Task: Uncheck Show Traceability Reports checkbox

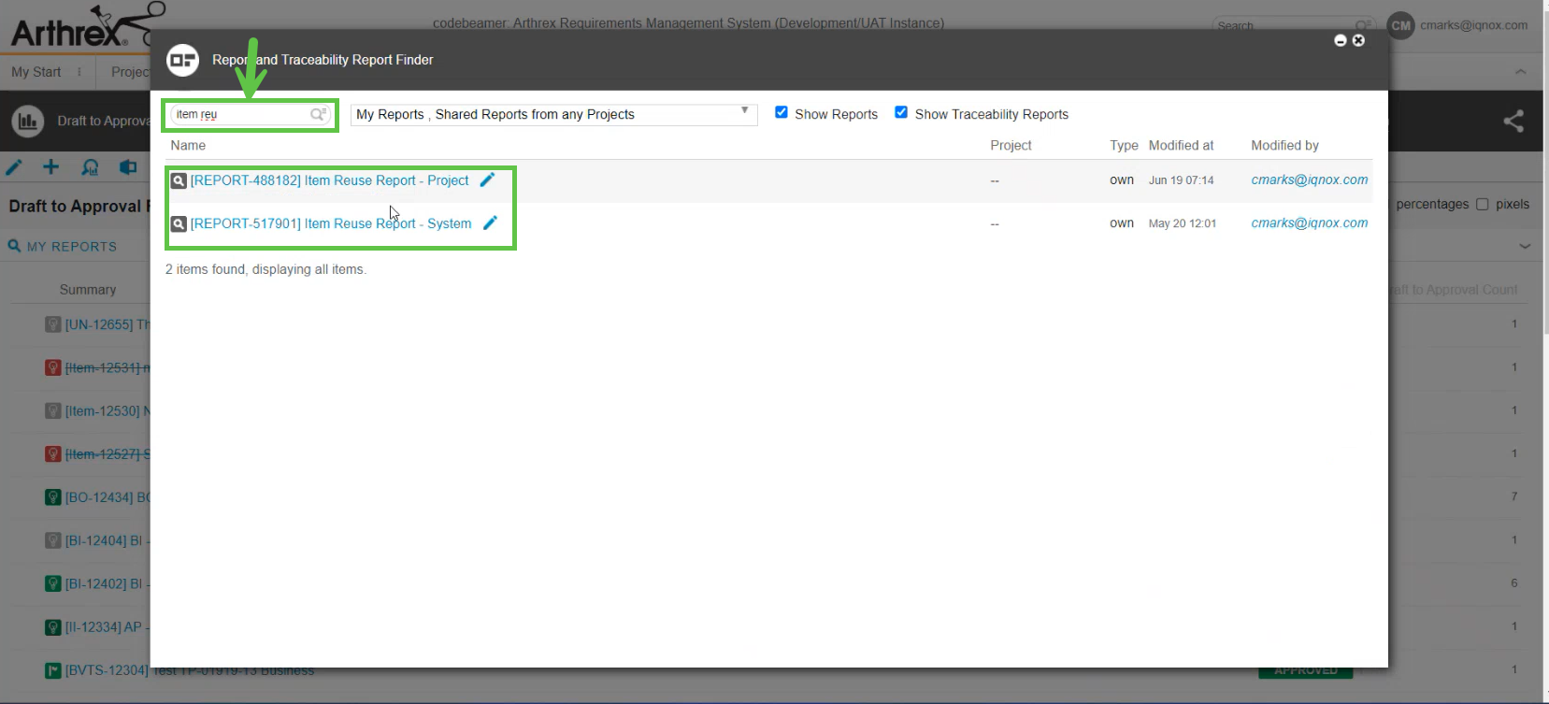Action: [x=901, y=112]
